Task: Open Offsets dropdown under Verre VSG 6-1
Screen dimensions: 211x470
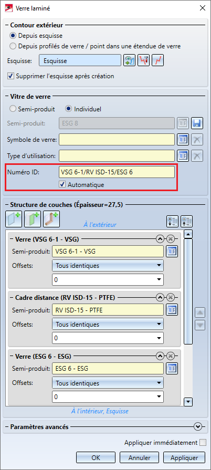Action: click(108, 265)
